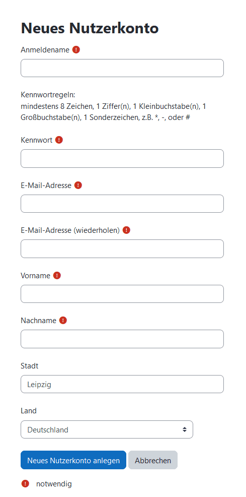Click Neues Nutzerkonto anlegen button
This screenshot has height=497, width=246.
[73, 460]
